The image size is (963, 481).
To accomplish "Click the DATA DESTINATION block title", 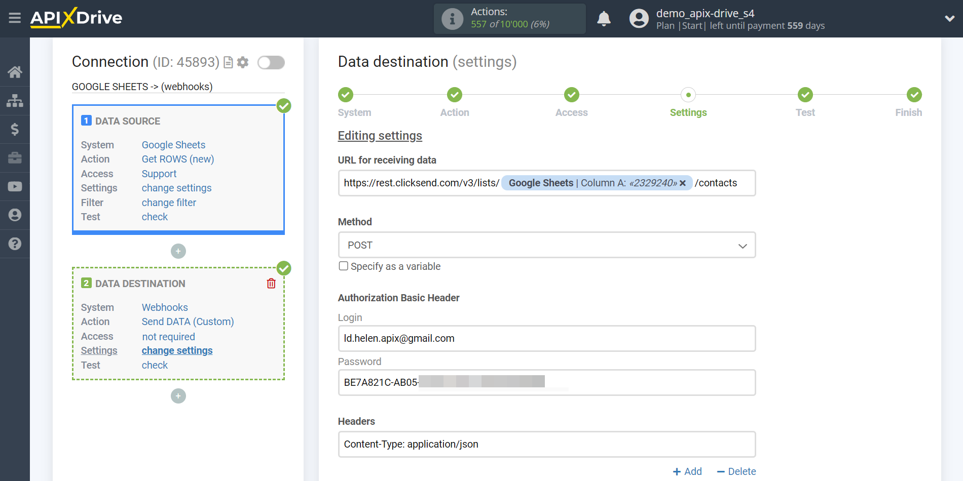I will tap(140, 284).
